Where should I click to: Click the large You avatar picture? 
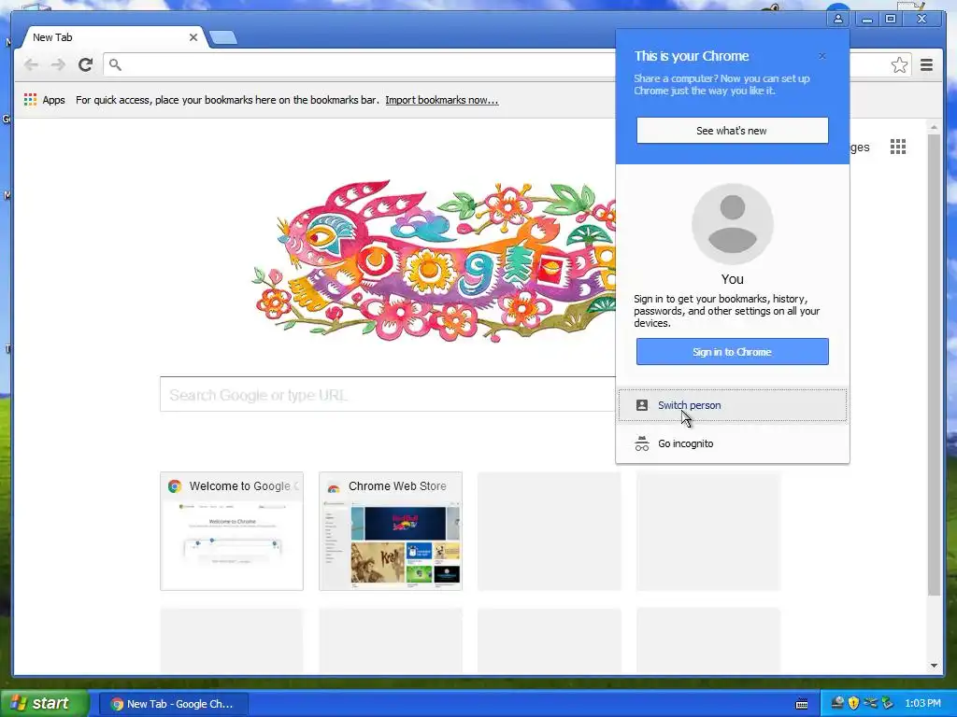pyautogui.click(x=733, y=224)
